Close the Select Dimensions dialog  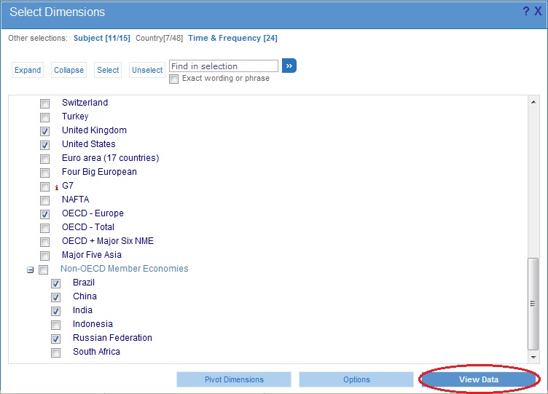point(538,12)
